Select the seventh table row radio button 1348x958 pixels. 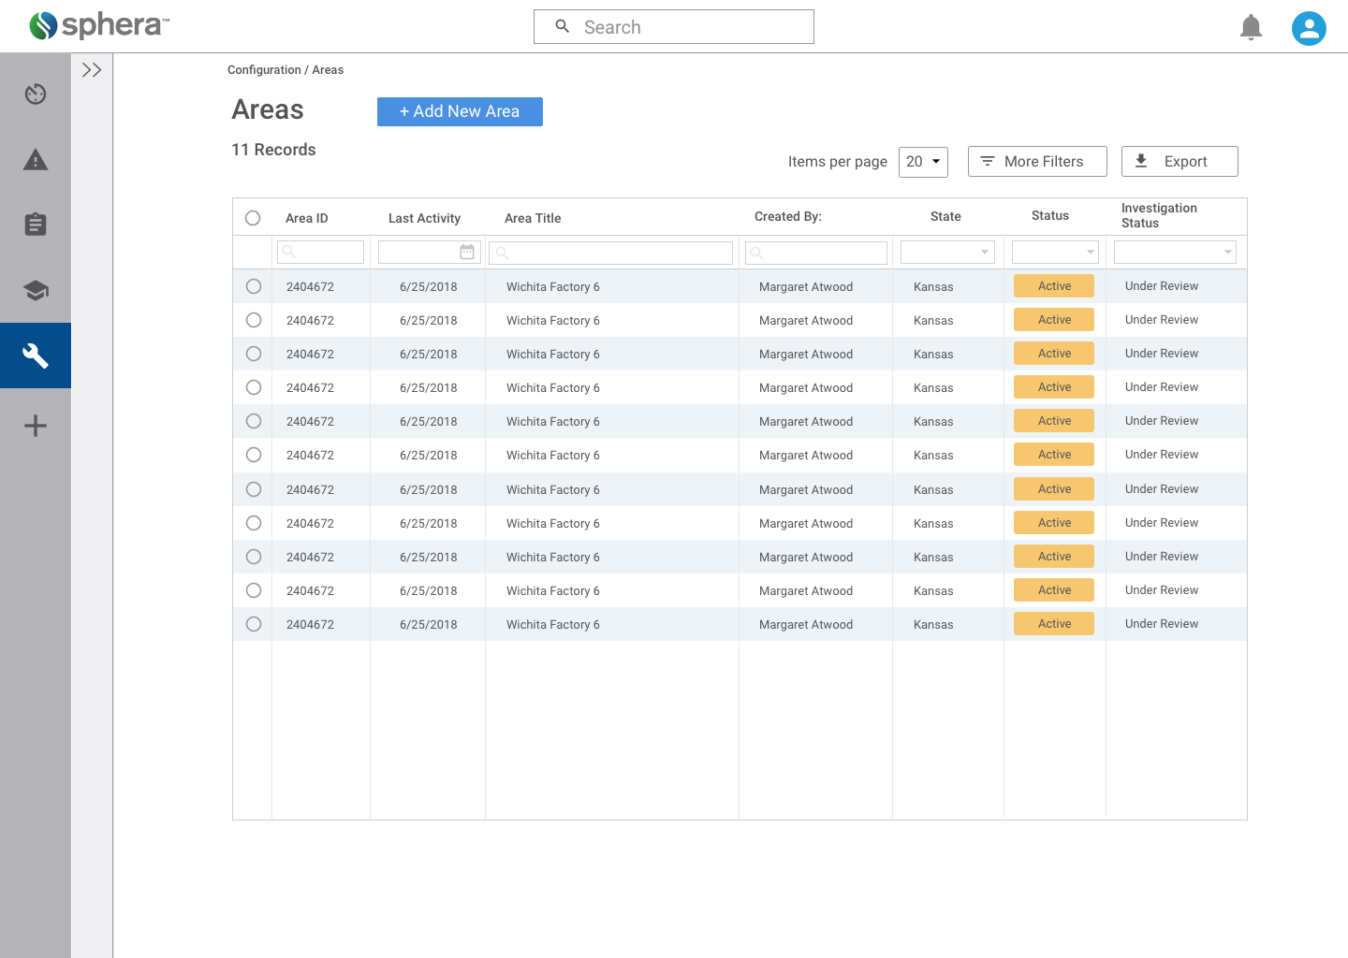point(254,489)
